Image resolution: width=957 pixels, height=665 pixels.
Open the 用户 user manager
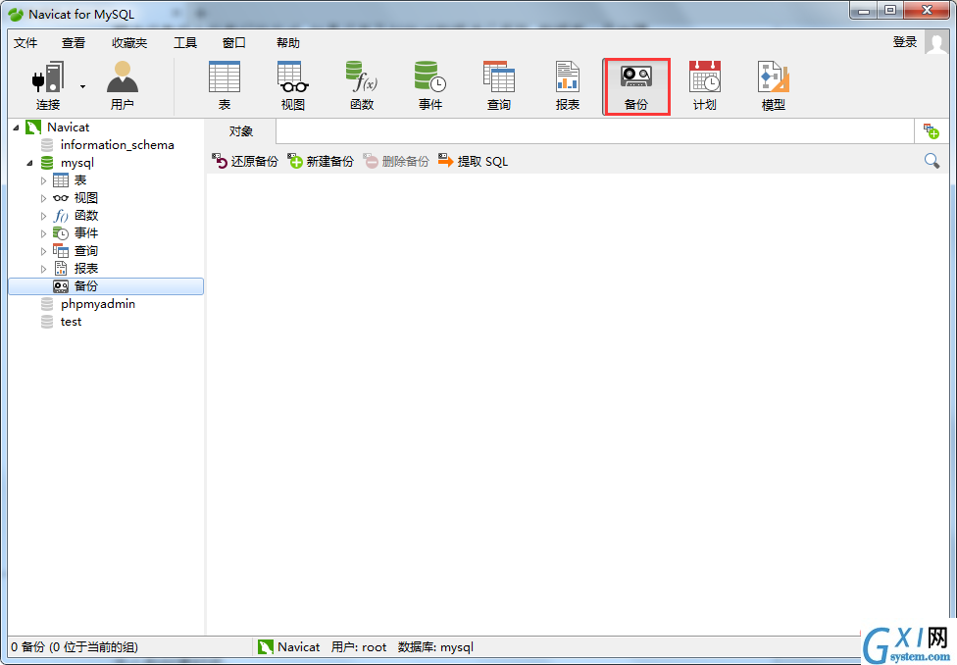[x=122, y=85]
